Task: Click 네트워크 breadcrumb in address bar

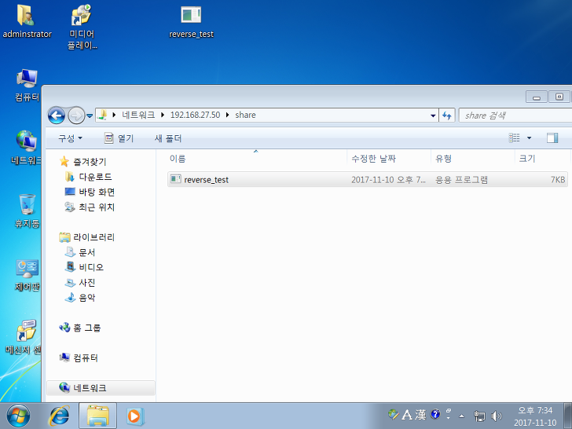Action: click(x=138, y=115)
